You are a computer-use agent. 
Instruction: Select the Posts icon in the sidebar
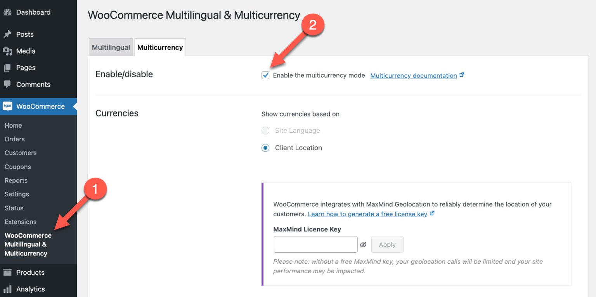tap(7, 34)
